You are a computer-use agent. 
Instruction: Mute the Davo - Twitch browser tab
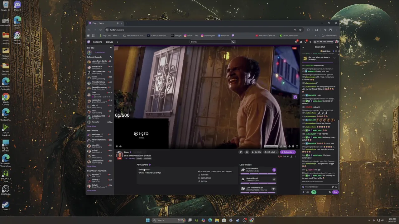pos(118,23)
